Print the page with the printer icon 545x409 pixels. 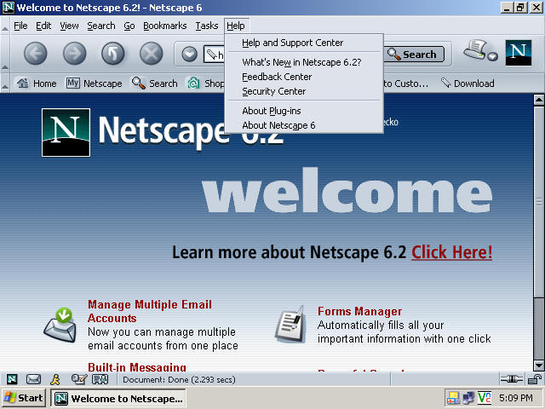point(475,49)
